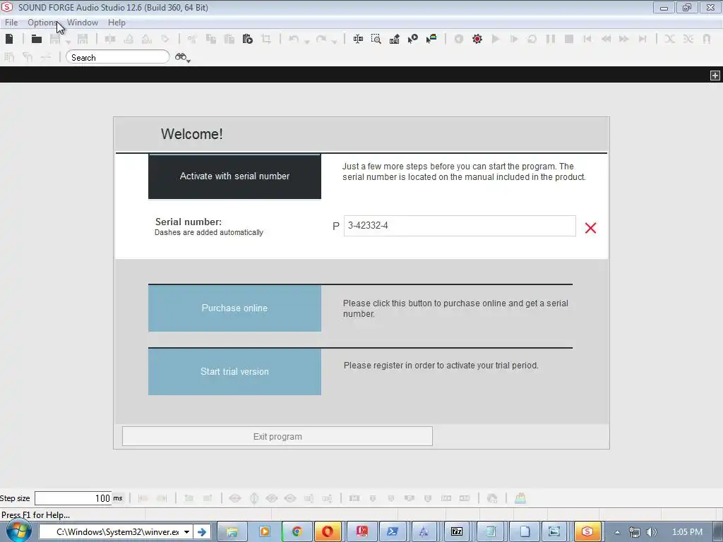Open the Windows Start menu orb
Image resolution: width=723 pixels, height=542 pixels.
click(x=18, y=531)
